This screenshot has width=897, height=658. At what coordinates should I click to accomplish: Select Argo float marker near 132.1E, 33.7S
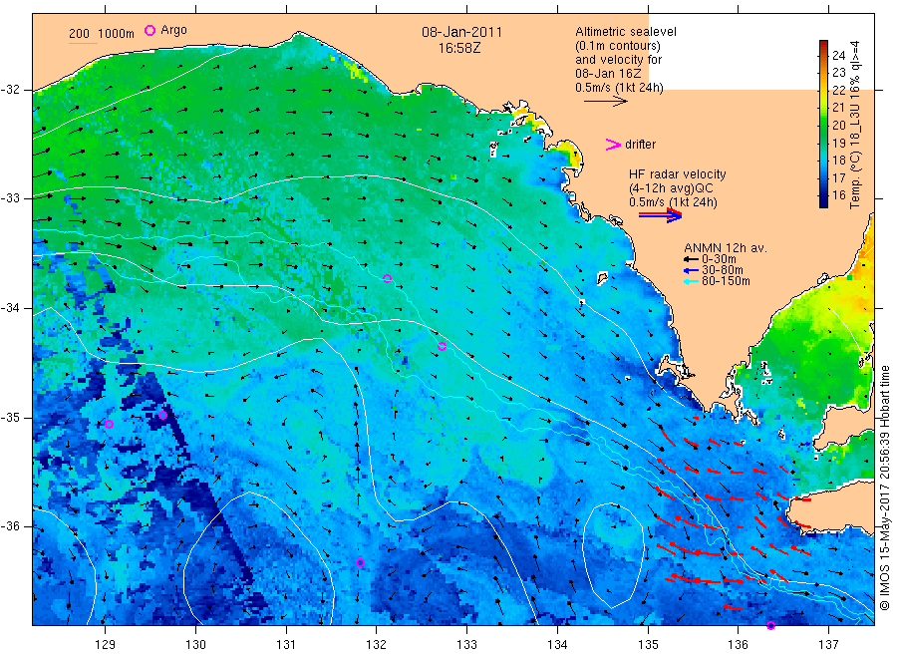pyautogui.click(x=388, y=278)
